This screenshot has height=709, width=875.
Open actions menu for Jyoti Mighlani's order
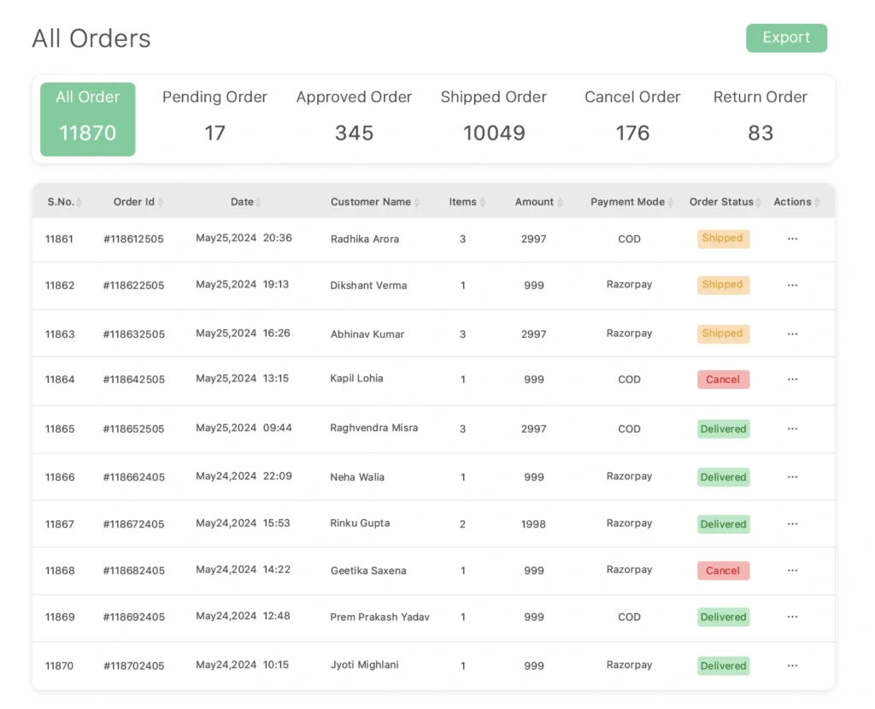(x=792, y=665)
